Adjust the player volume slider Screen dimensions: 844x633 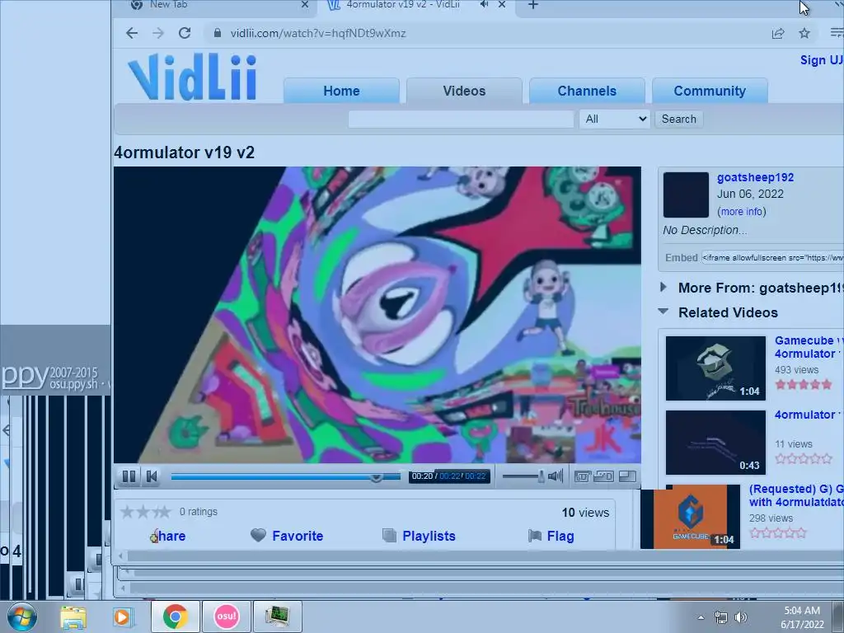coord(523,476)
